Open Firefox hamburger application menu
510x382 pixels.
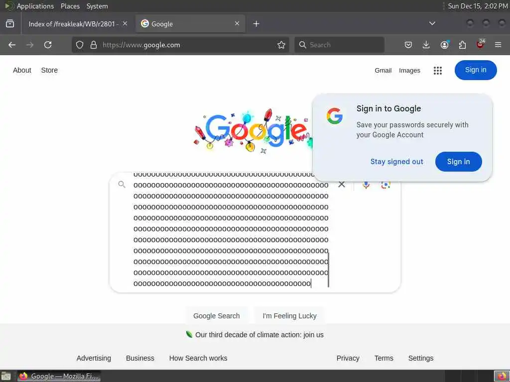coord(498,45)
